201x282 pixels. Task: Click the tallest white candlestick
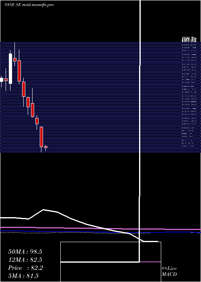pyautogui.click(x=10, y=68)
